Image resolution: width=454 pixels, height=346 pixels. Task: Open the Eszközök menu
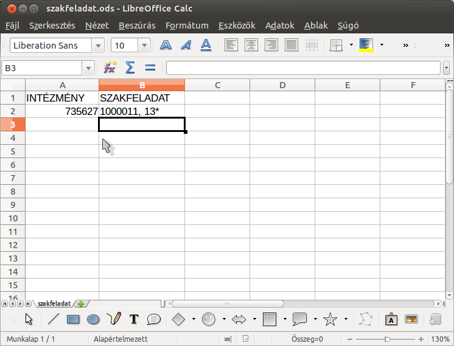237,26
